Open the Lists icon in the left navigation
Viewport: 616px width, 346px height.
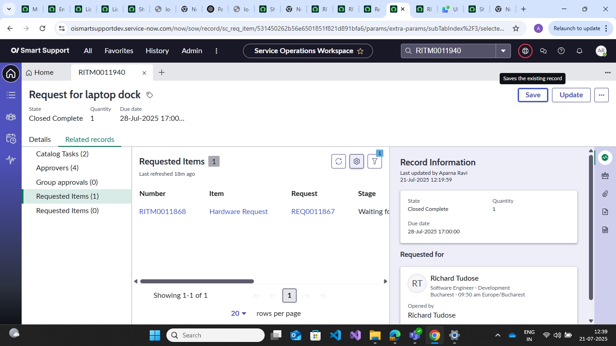10,95
